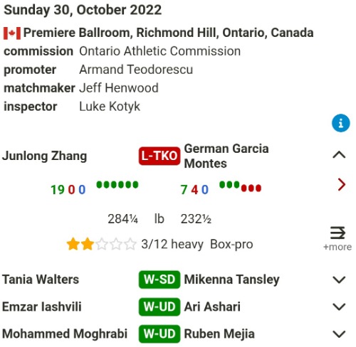356x347 pixels.
Task: Click the blue info icon
Action: coord(341,123)
